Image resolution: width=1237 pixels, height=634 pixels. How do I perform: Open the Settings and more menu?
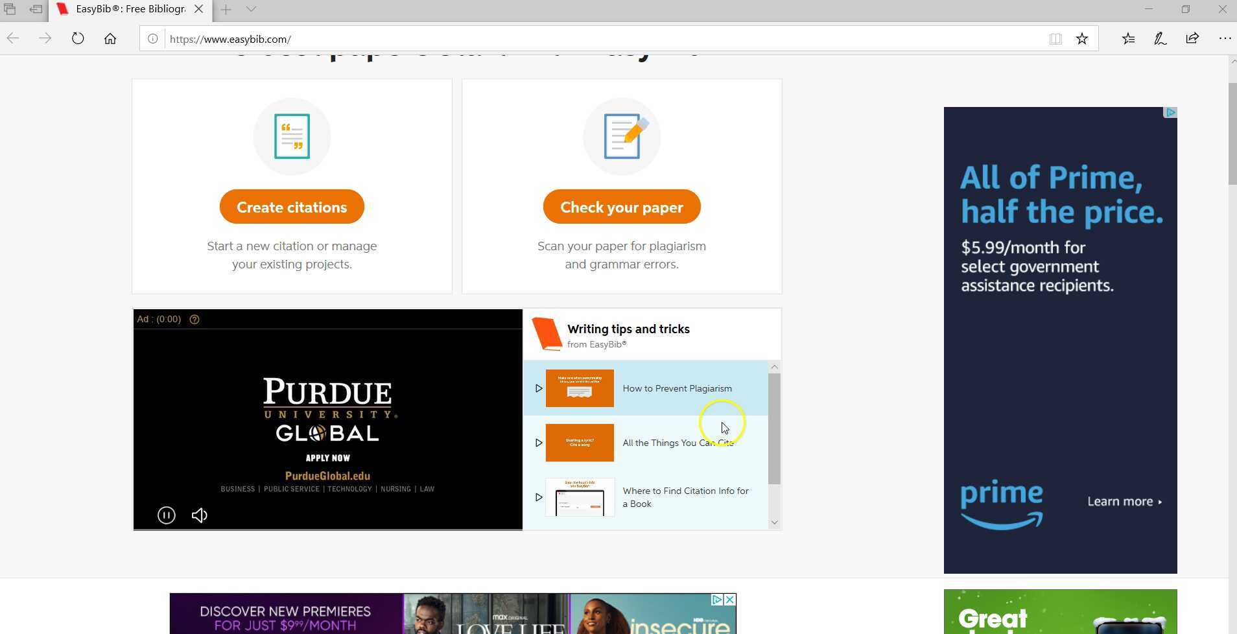click(x=1224, y=38)
